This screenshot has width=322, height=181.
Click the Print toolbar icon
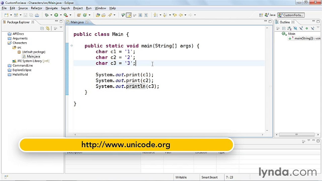[37, 15]
